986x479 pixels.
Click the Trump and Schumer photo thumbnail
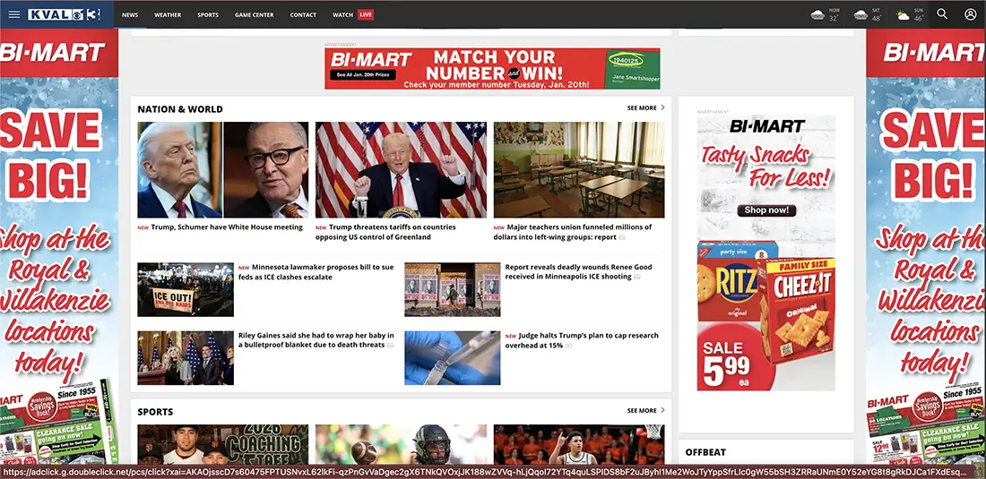[222, 169]
